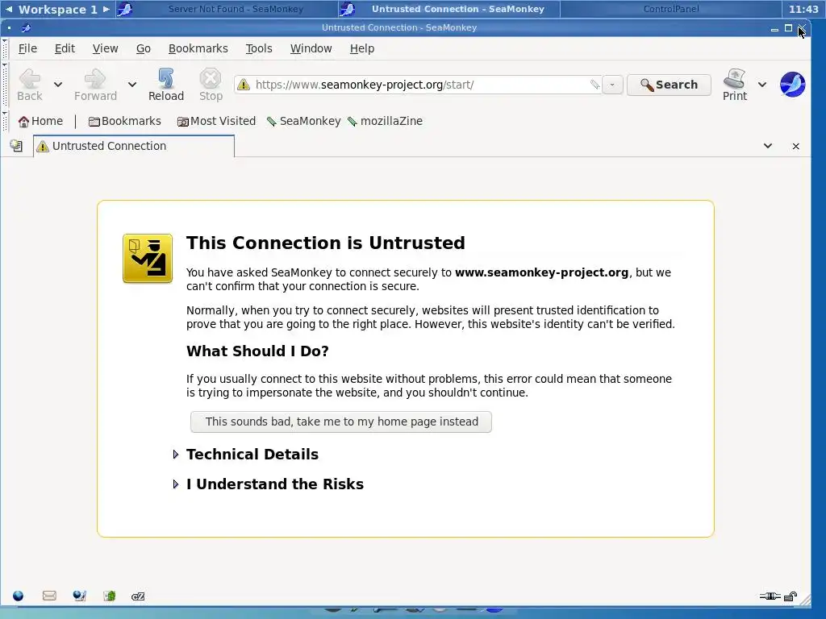The width and height of the screenshot is (826, 619).
Task: Click the security padlock status icon
Action: [x=791, y=596]
